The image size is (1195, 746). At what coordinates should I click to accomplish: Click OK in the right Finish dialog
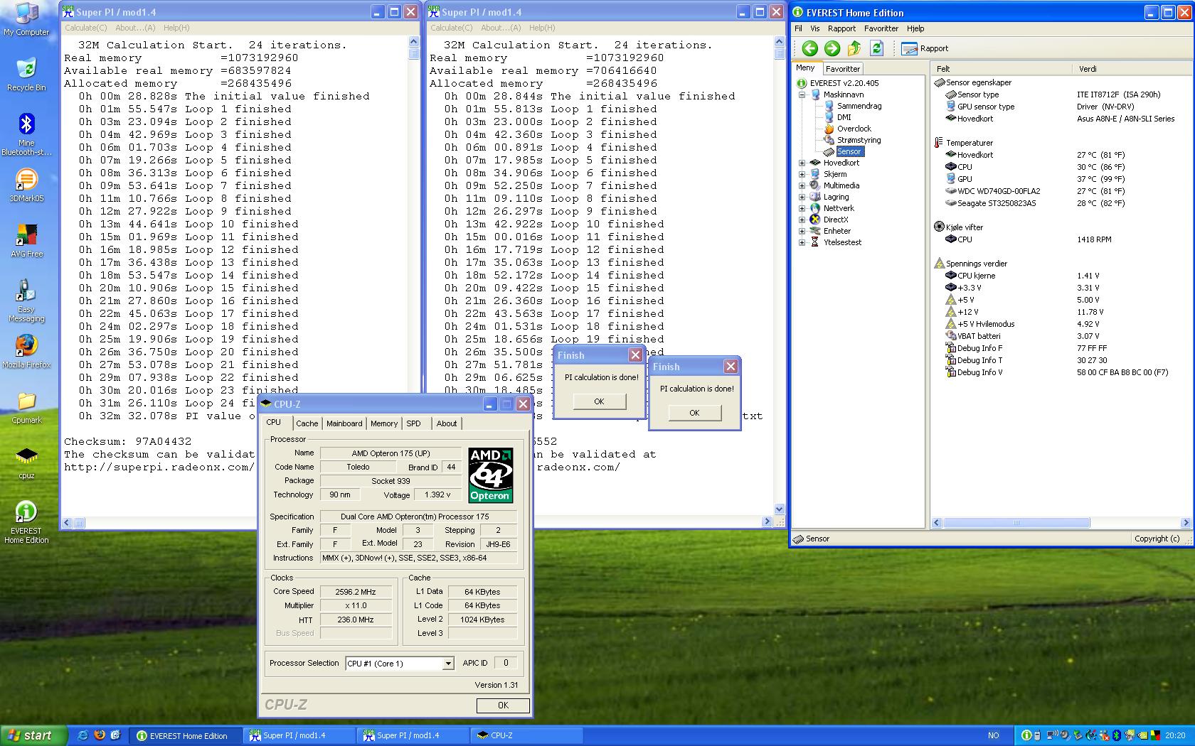[694, 413]
